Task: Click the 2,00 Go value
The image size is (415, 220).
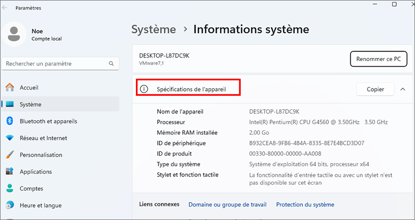Action: point(259,133)
